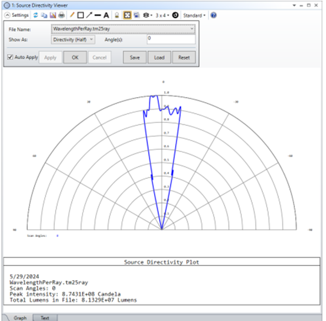Select the pencil annotation tool
This screenshot has height=321, width=326.
pos(72,15)
